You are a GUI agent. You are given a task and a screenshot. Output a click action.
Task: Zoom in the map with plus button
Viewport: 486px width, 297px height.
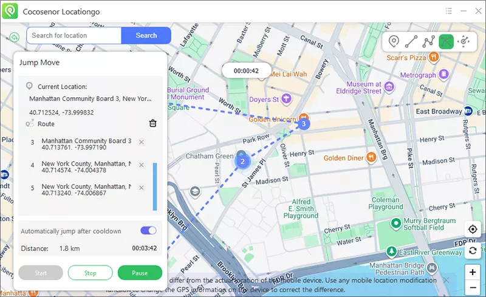473,272
